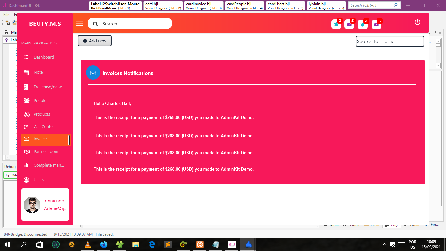Select the highlighted Invoice navigation item
This screenshot has width=446, height=251.
click(x=46, y=140)
